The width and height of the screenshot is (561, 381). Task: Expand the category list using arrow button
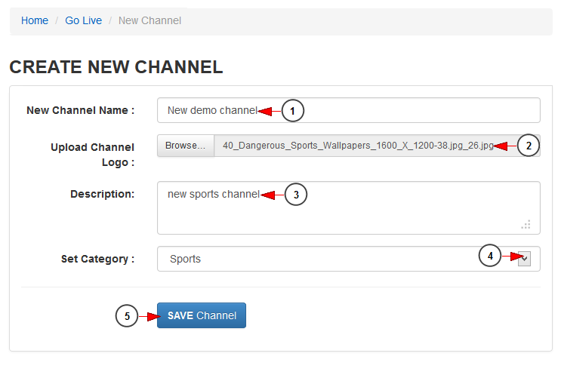tap(525, 259)
